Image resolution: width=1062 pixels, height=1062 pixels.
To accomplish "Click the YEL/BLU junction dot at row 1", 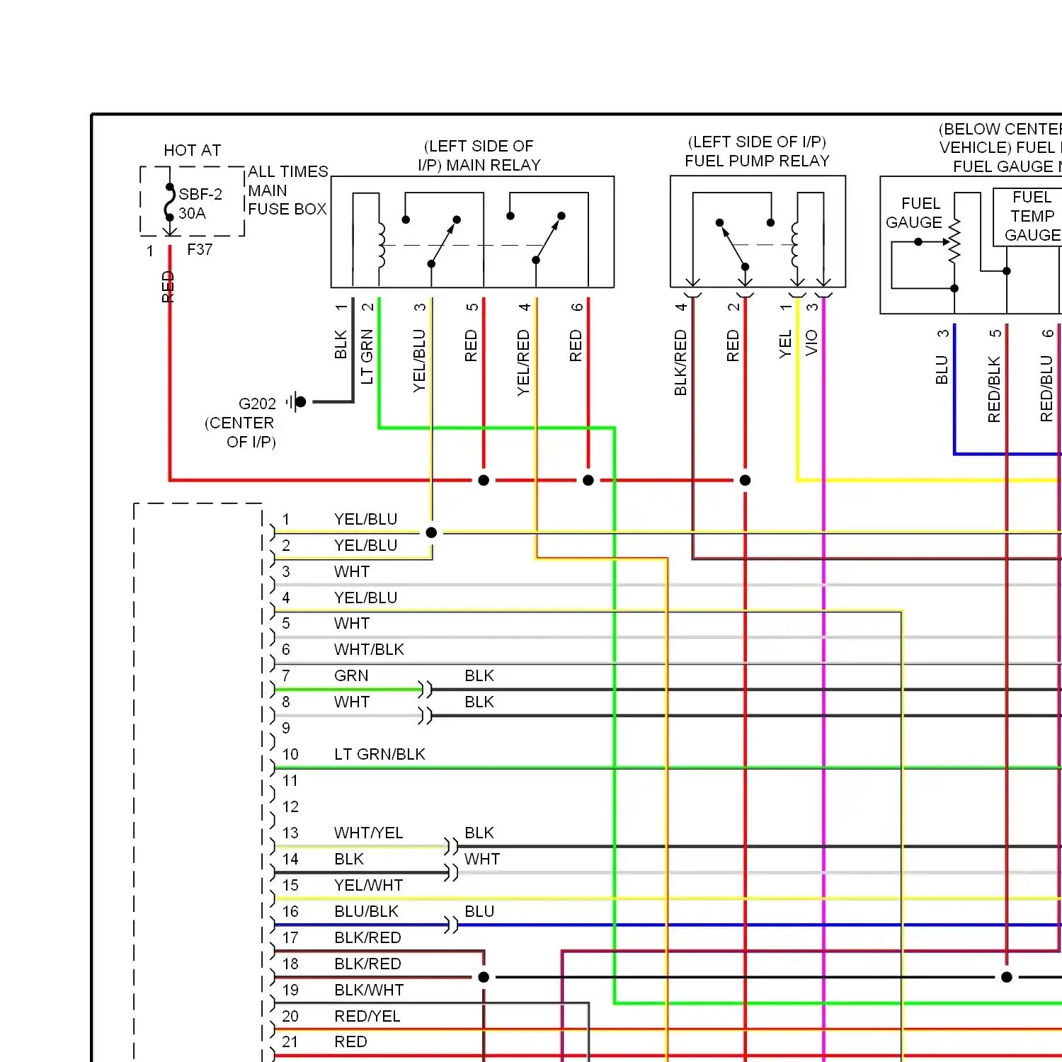I will (x=431, y=532).
